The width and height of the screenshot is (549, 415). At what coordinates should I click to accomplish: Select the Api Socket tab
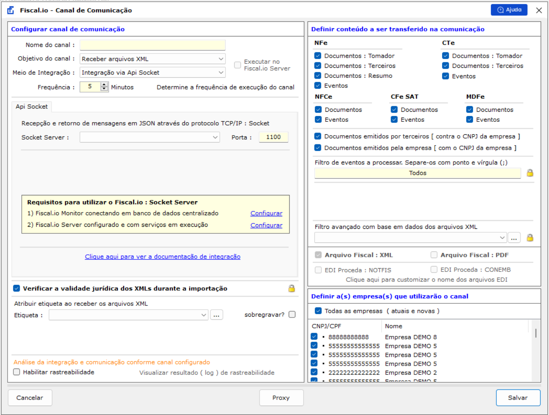point(32,107)
